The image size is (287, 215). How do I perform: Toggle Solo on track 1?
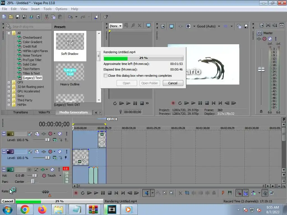point(67,134)
